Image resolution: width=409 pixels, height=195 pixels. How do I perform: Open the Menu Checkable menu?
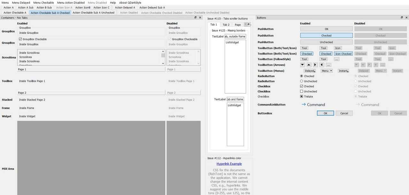tap(43, 3)
